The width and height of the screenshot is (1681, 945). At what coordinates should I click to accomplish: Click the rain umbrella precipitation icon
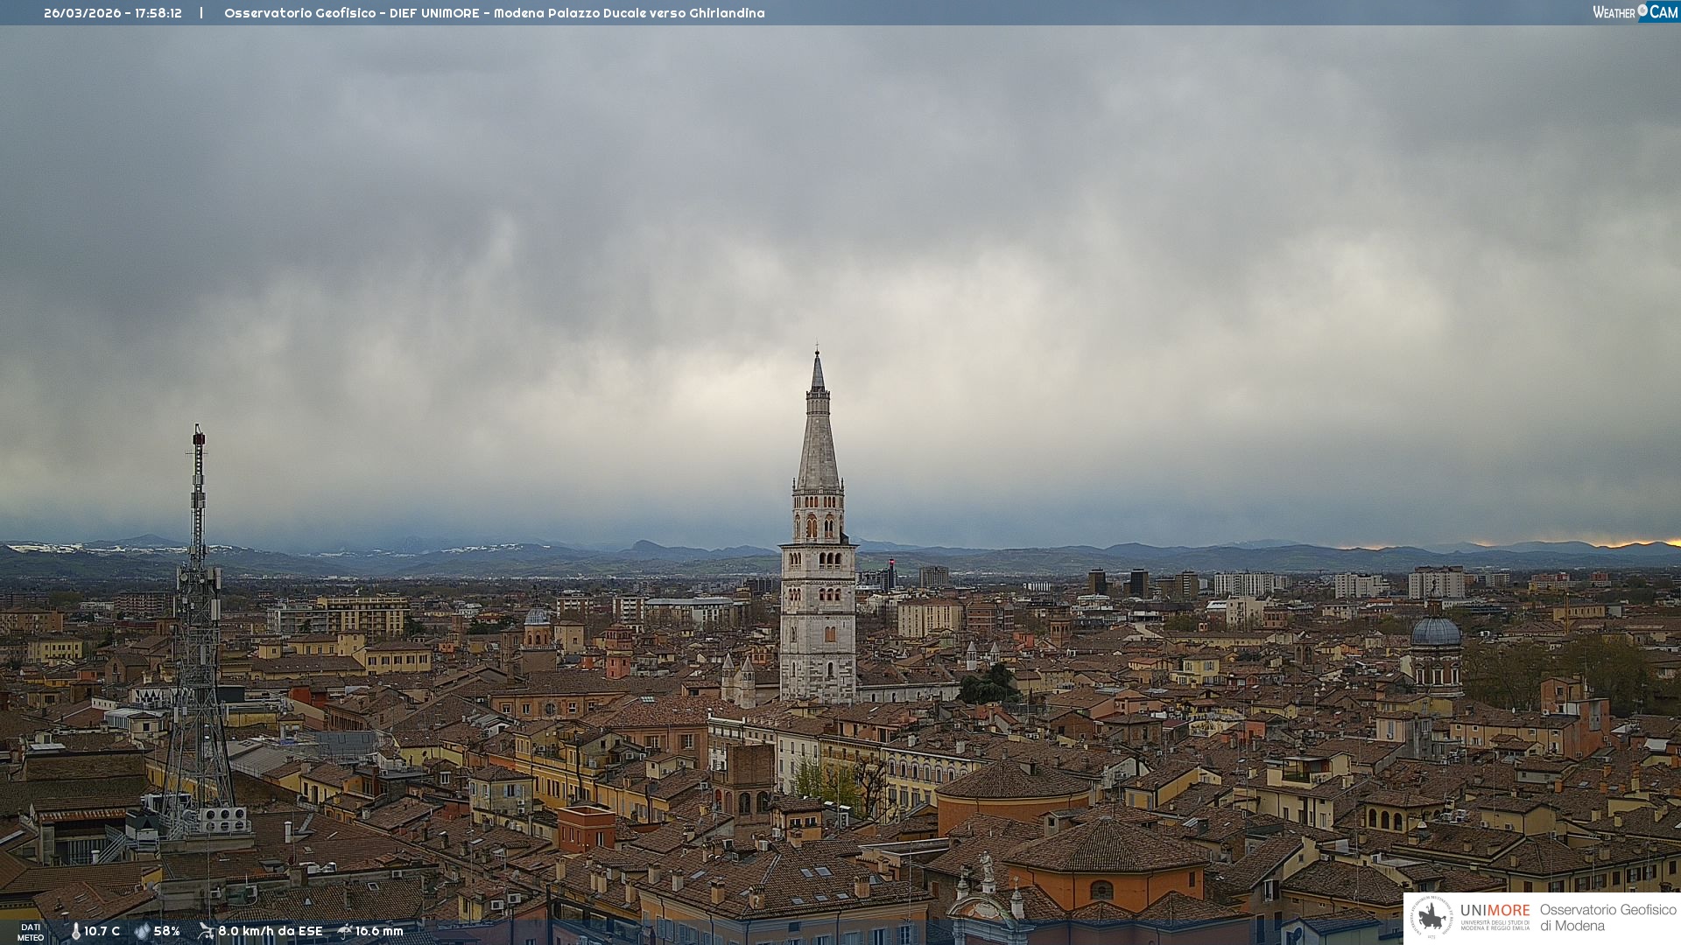click(345, 931)
